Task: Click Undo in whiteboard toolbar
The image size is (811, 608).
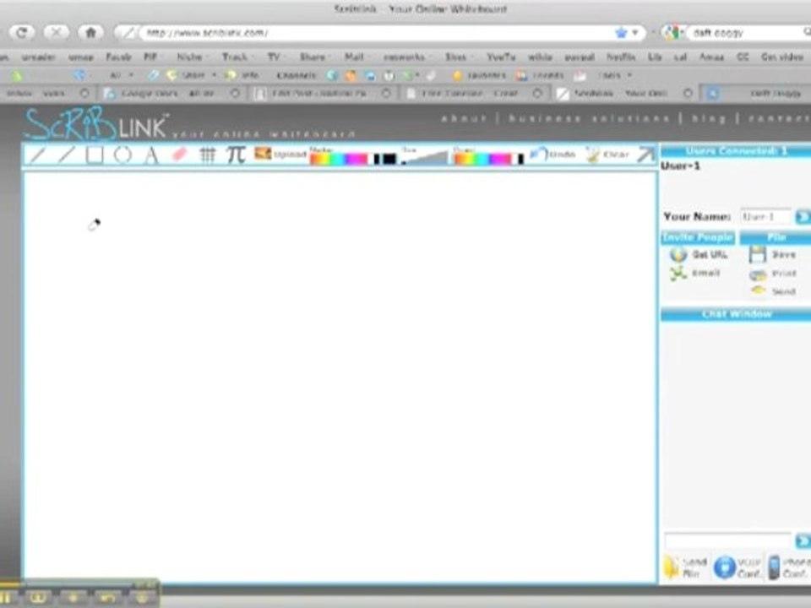Action: coord(552,154)
